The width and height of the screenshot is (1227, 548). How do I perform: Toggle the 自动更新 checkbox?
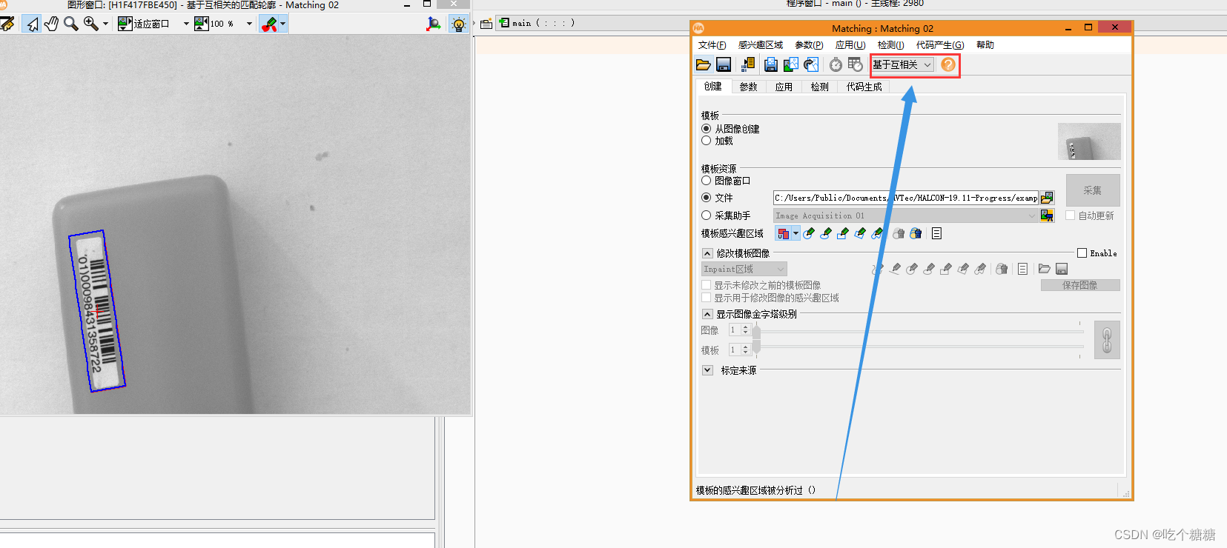tap(1070, 215)
